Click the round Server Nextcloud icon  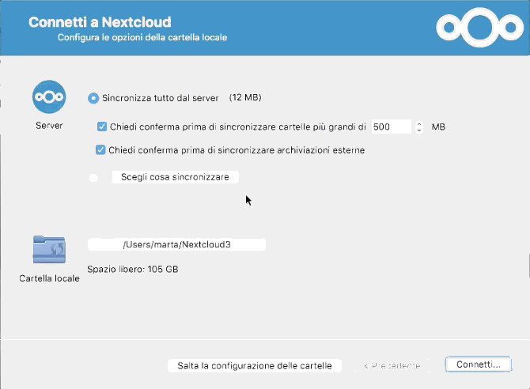[x=49, y=97]
